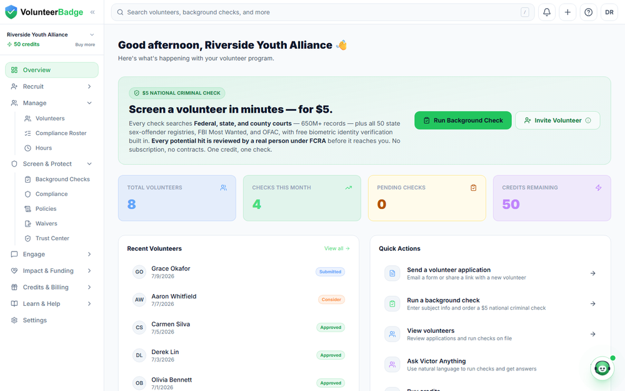Click the VolunteerBadge shield logo
The image size is (625, 391).
click(x=11, y=12)
